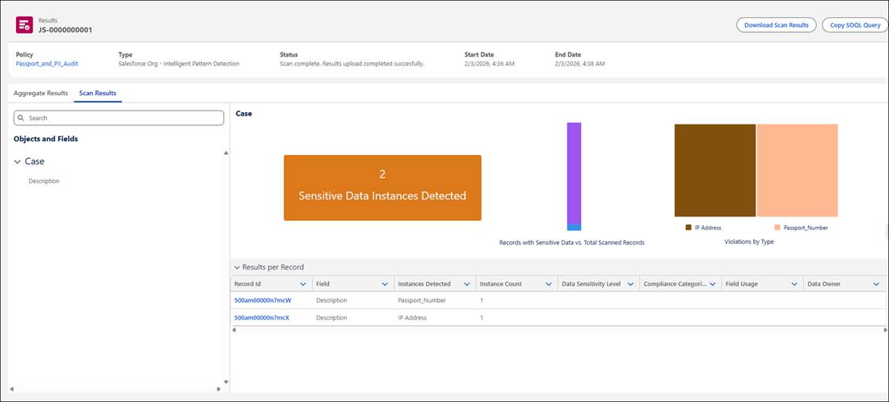Viewport: 889px width, 402px height.
Task: Select the Scan Results tab
Action: click(98, 93)
